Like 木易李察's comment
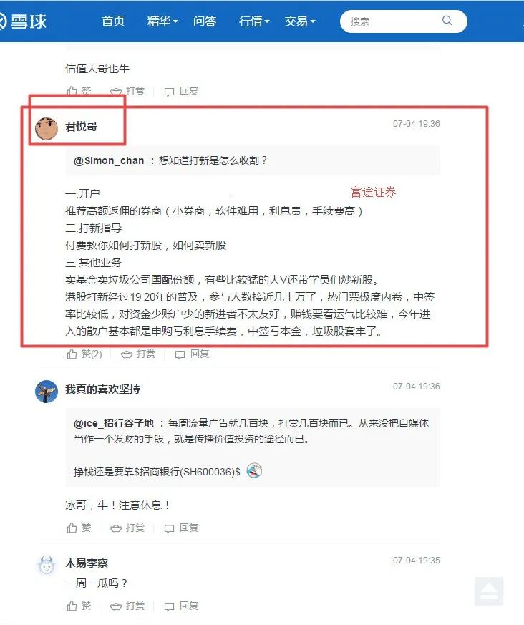524x625 pixels. point(79,606)
